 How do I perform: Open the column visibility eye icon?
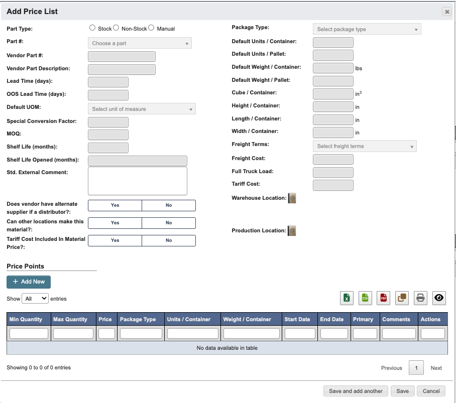click(x=439, y=298)
